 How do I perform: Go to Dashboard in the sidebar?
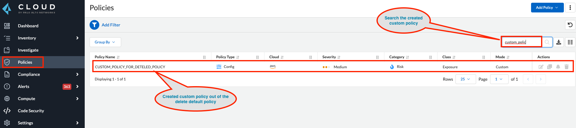click(28, 26)
